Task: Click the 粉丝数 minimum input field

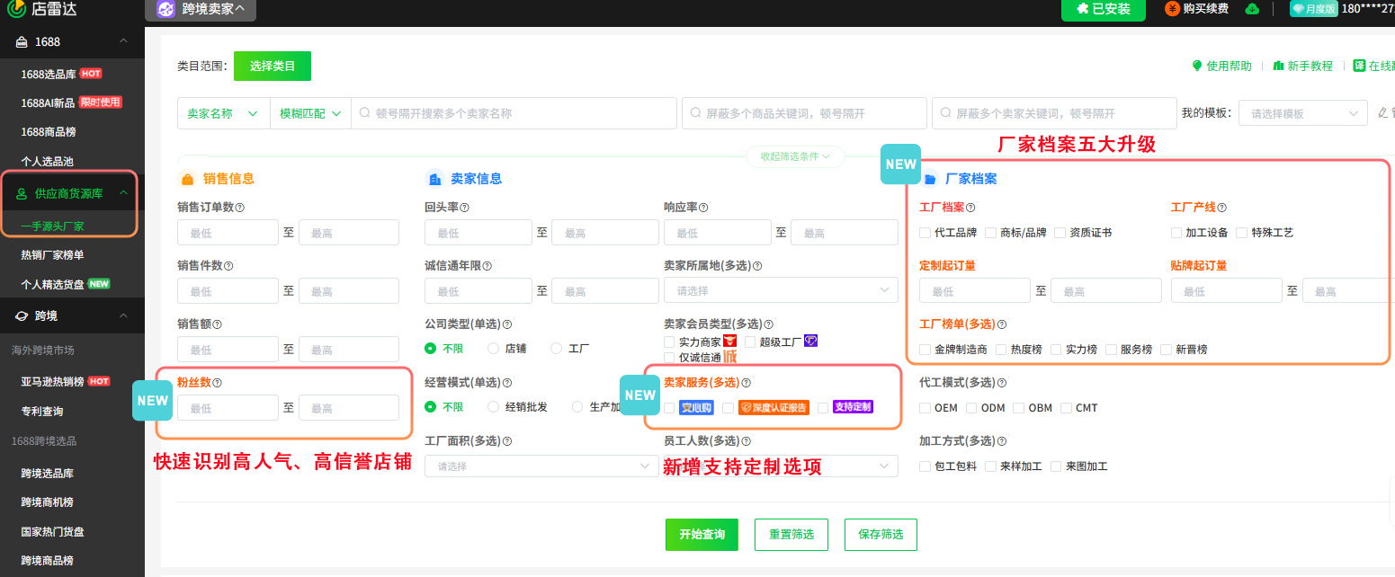Action: pyautogui.click(x=228, y=407)
